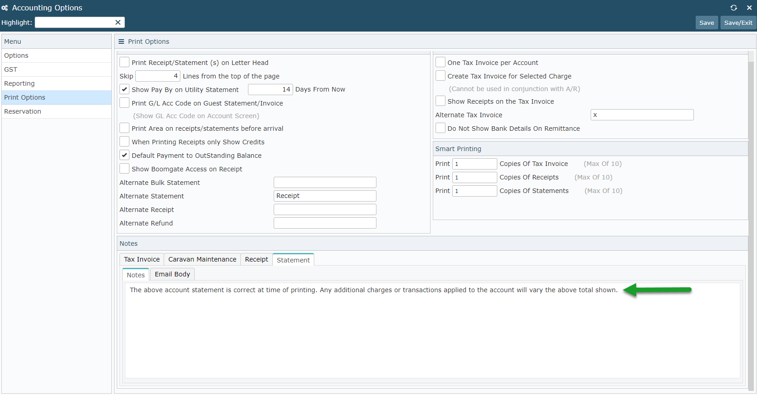Image resolution: width=757 pixels, height=395 pixels.
Task: Click the Alternate Statement field containing Receipt
Action: pos(325,196)
